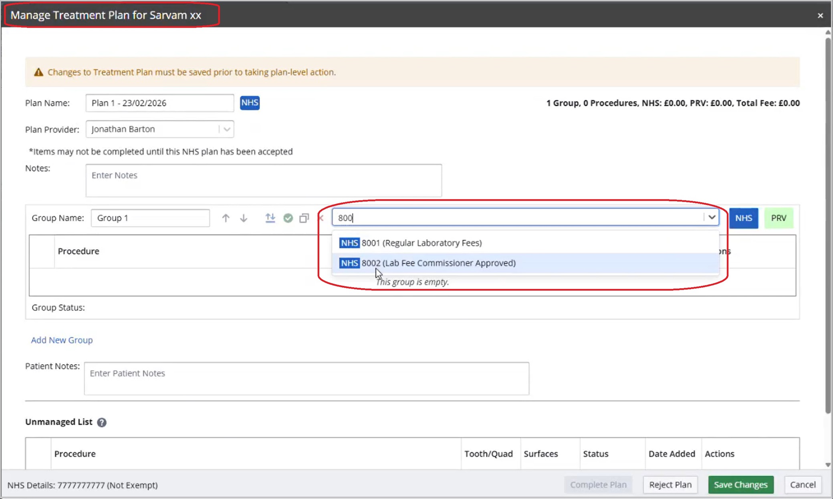
Task: Click the red delete group X icon
Action: click(x=321, y=218)
